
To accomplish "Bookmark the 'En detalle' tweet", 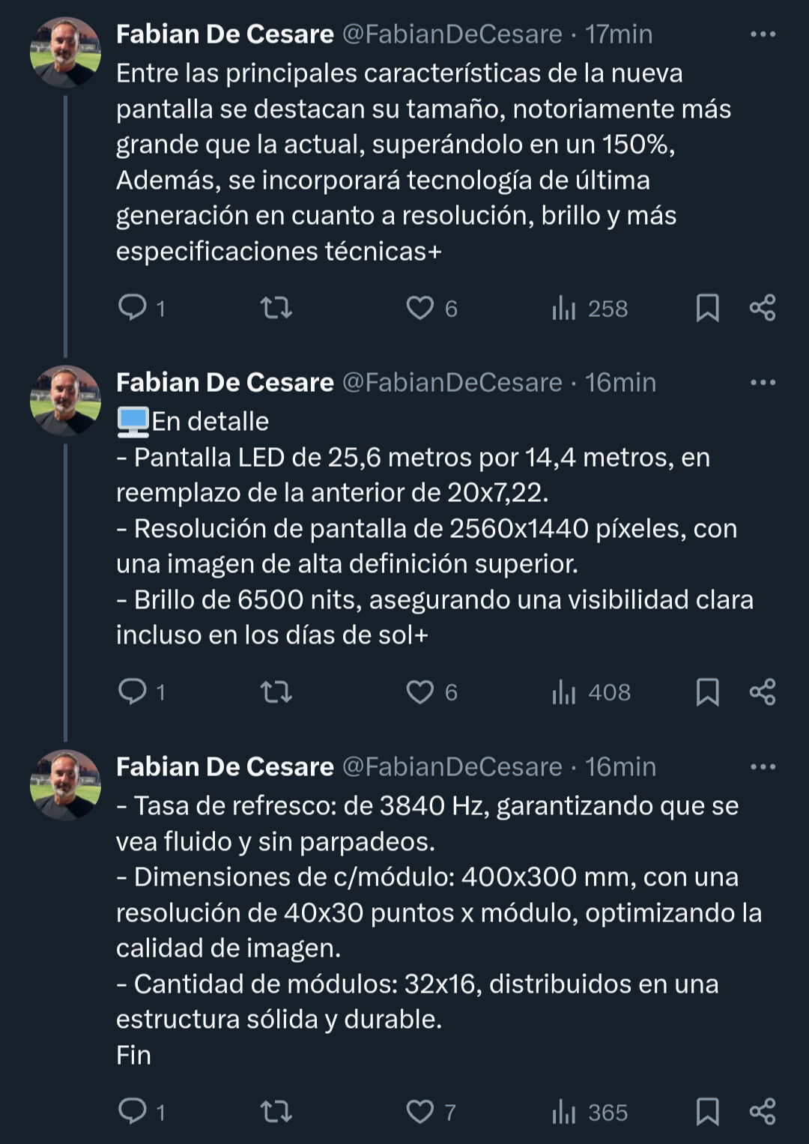I will click(708, 692).
